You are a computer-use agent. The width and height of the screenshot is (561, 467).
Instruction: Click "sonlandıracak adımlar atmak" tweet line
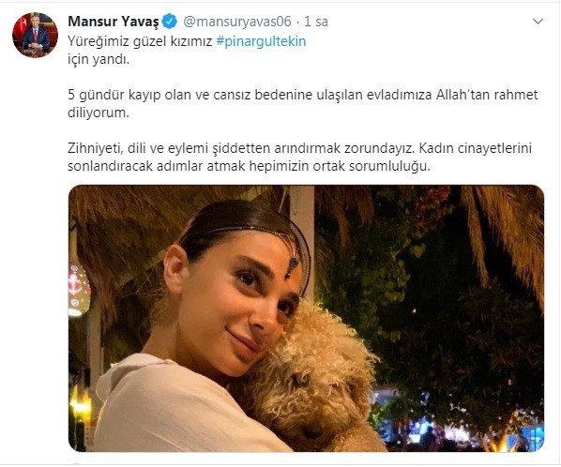[157, 166]
